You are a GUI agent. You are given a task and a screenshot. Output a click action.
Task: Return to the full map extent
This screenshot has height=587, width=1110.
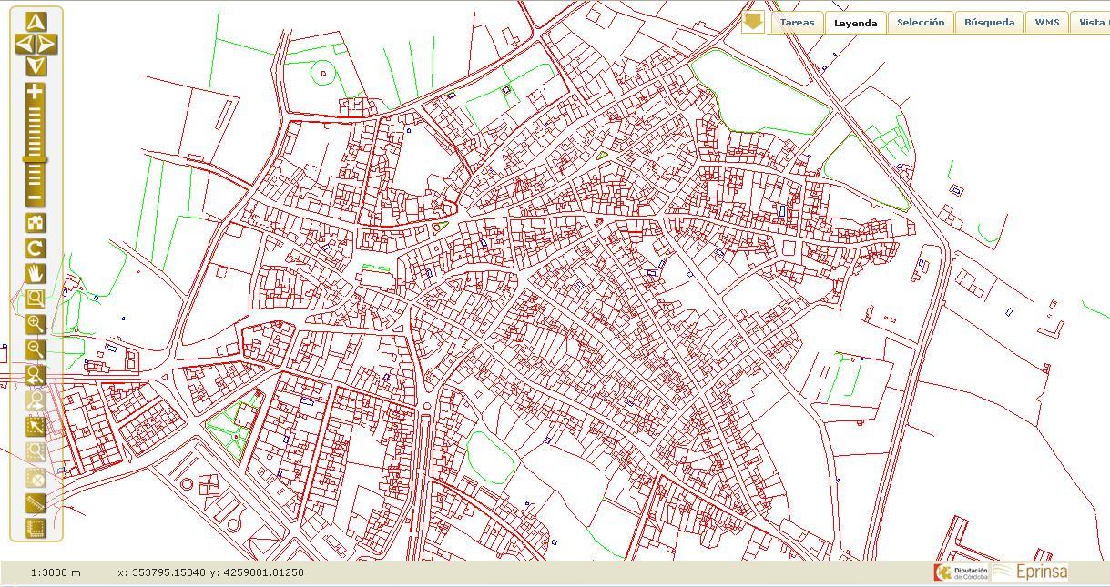coord(35,221)
